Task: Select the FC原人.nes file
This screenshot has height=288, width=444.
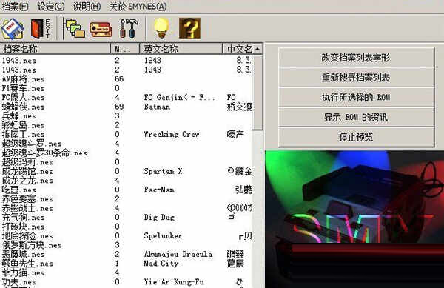Action: [23, 98]
